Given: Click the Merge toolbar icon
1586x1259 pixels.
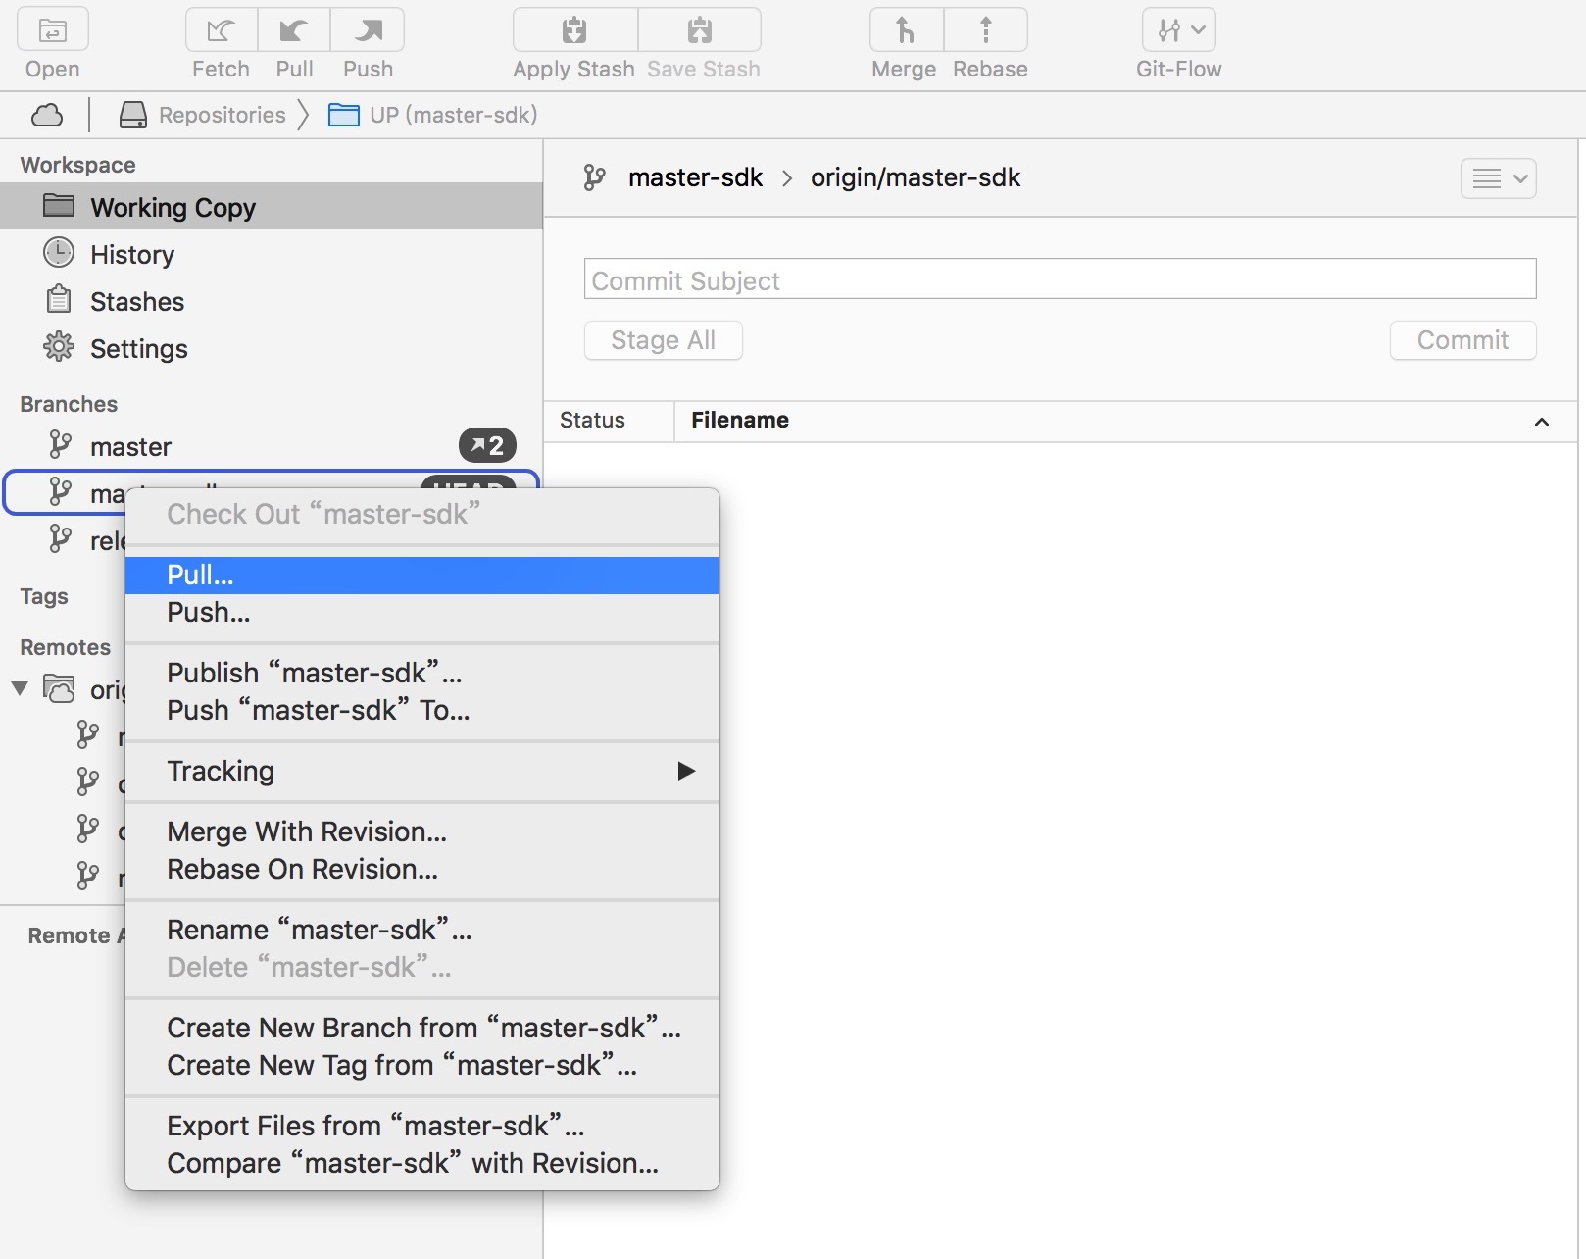Looking at the screenshot, I should (x=906, y=31).
